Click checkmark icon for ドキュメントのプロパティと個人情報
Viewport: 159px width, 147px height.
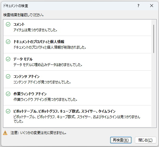[x=8, y=42]
